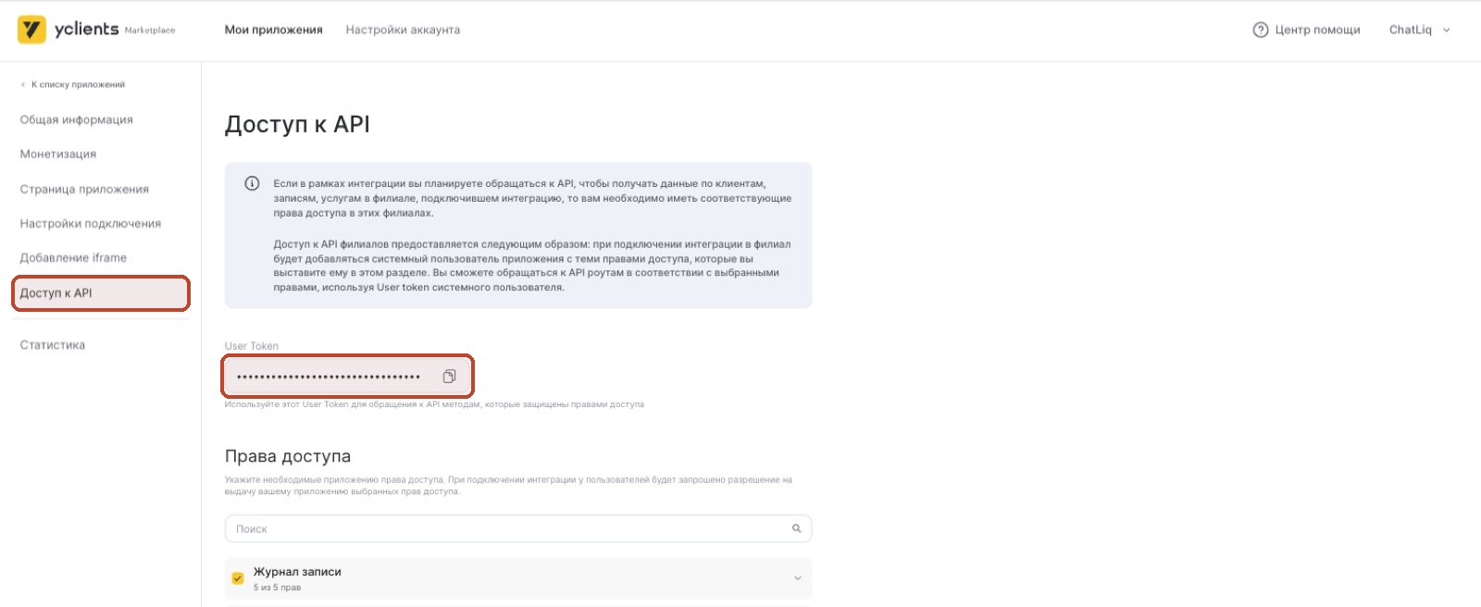This screenshot has height=607, width=1481.
Task: Click the yclients logo icon
Action: coord(31,30)
